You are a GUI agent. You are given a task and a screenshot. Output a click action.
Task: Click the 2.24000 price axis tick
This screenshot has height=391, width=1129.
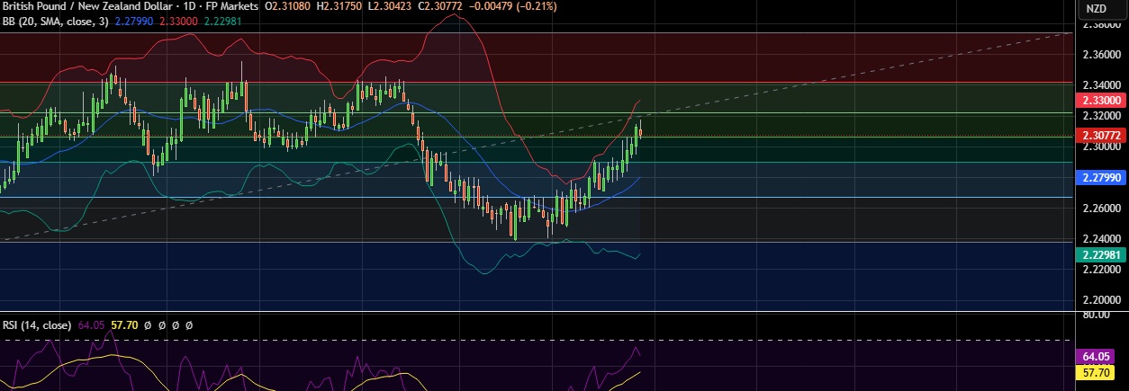pyautogui.click(x=1101, y=239)
